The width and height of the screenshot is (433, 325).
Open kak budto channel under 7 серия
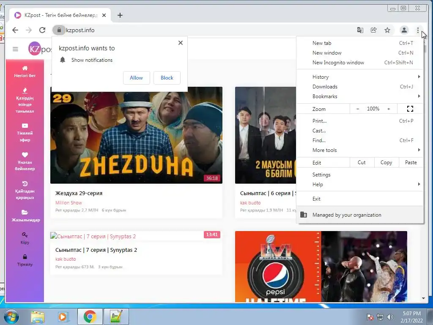pyautogui.click(x=66, y=259)
